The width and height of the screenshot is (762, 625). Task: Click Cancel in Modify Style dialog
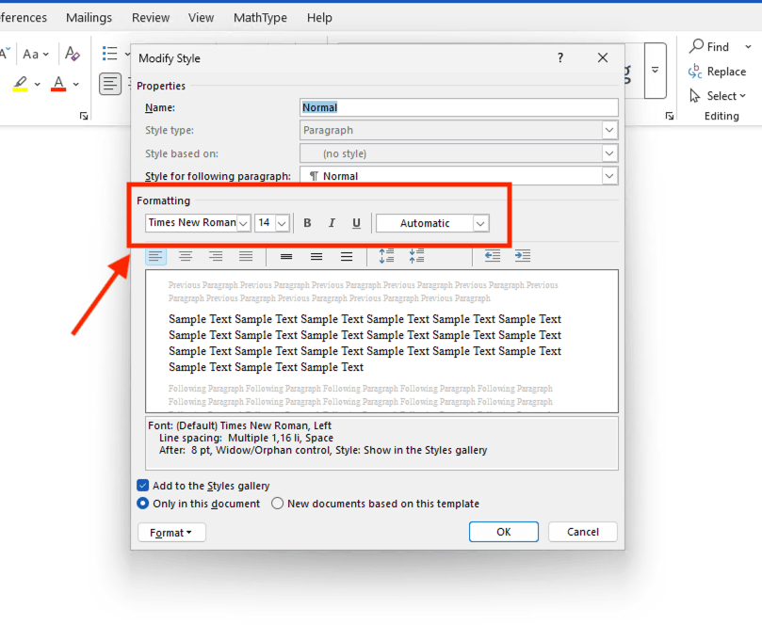(x=583, y=532)
